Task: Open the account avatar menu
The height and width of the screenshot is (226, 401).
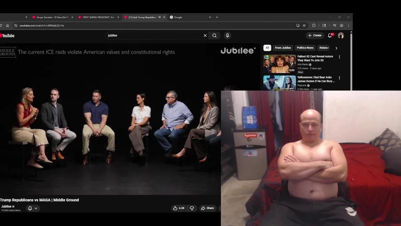Action: tap(341, 35)
